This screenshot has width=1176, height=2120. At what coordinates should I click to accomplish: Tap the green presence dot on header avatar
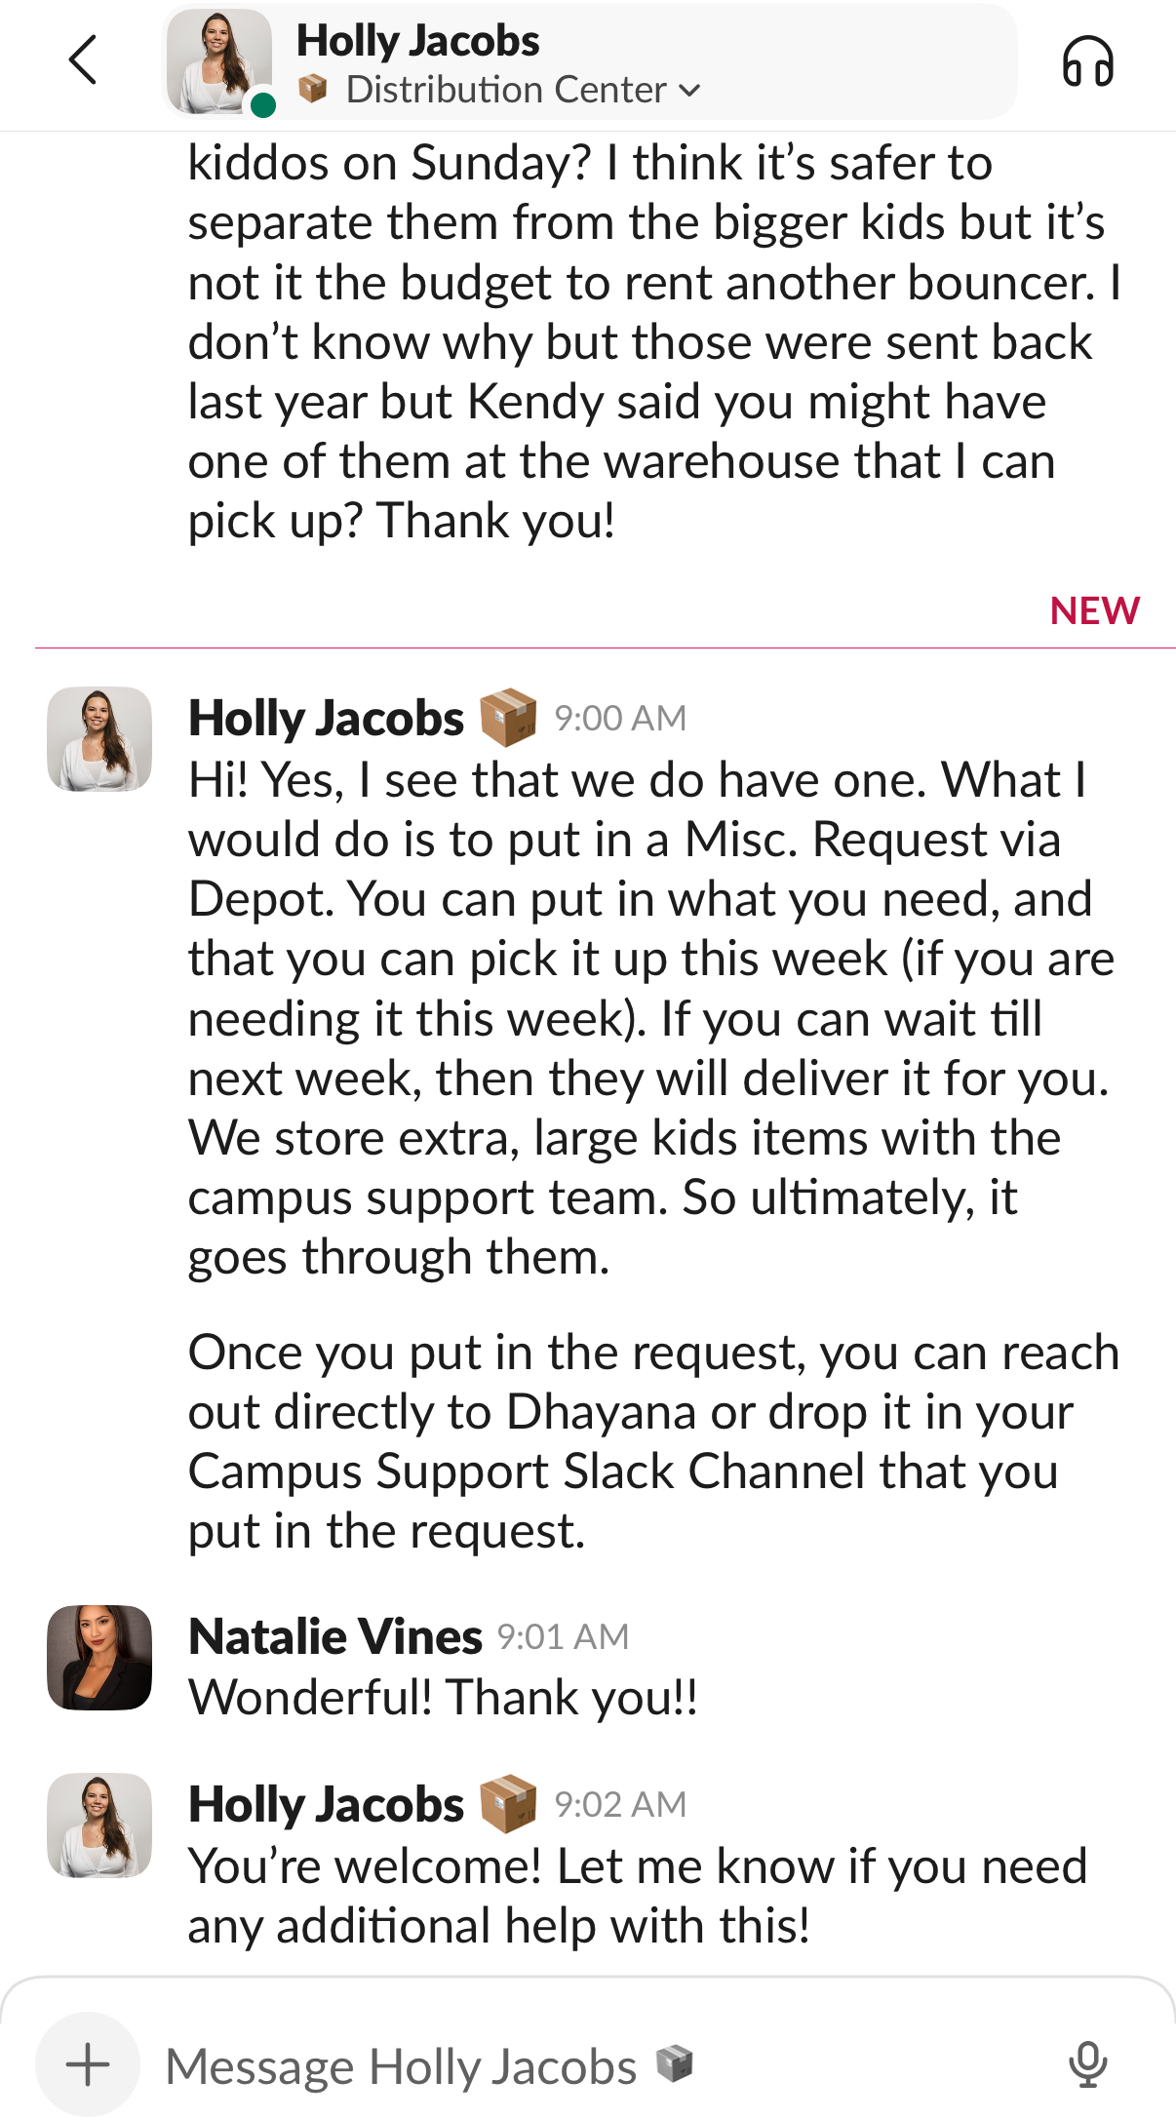click(x=262, y=104)
